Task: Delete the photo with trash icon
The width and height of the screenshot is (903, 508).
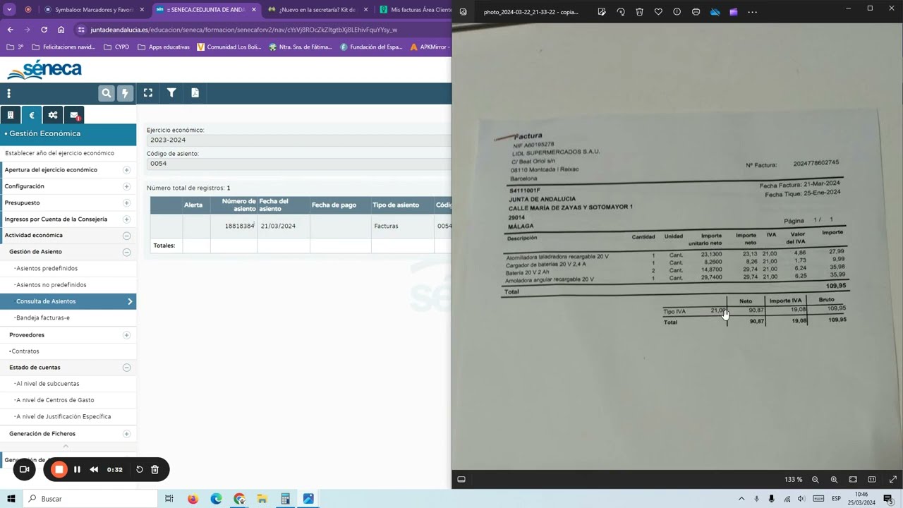Action: [639, 12]
